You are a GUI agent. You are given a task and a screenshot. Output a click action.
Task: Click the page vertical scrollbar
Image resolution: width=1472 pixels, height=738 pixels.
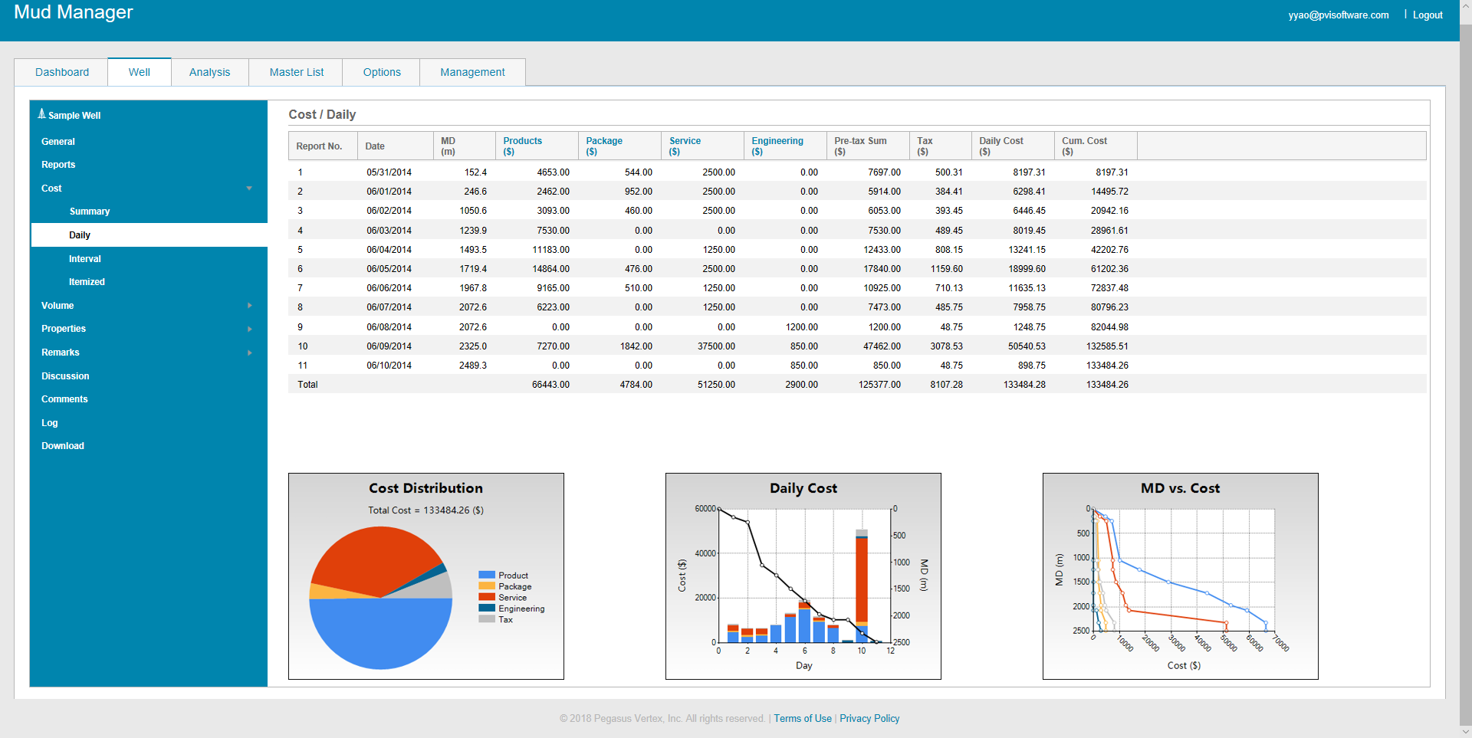pos(1465,368)
